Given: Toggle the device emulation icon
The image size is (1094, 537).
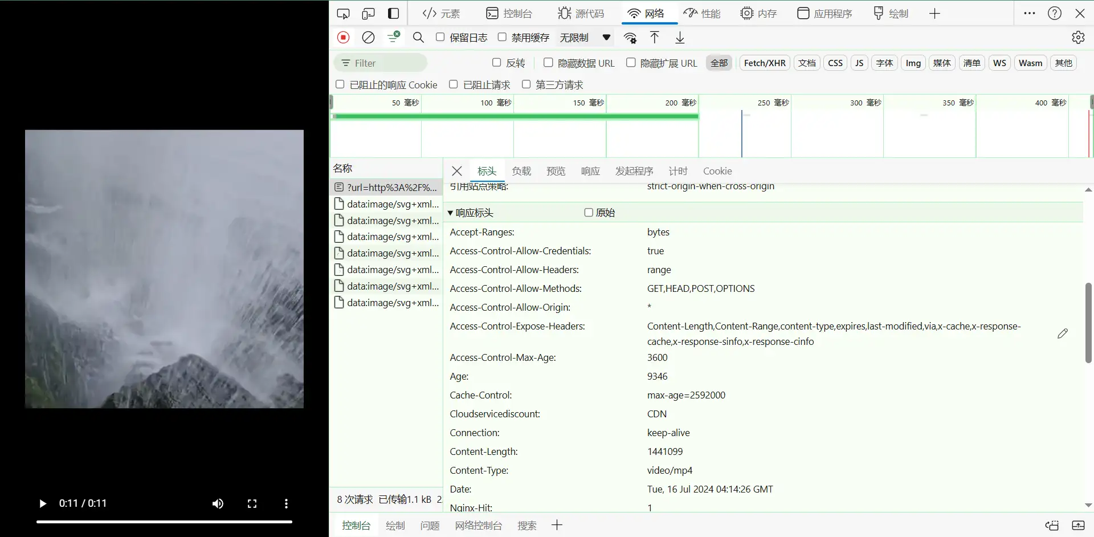Looking at the screenshot, I should [369, 14].
